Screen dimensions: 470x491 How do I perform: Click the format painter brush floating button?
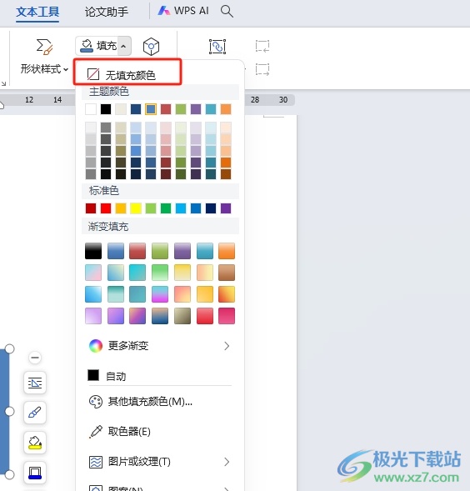pos(35,413)
